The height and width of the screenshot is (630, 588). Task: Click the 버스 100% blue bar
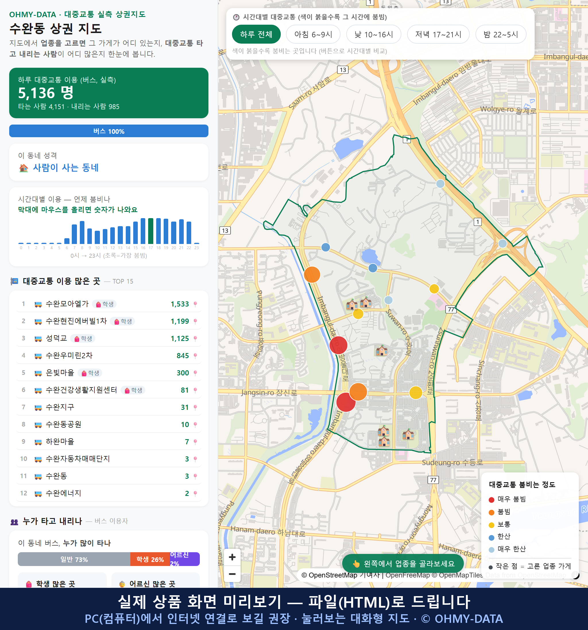point(109,131)
